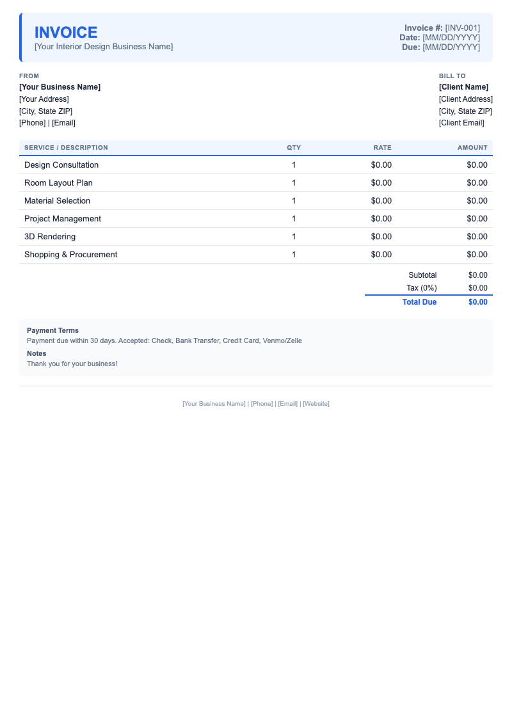
Task: Click the quantity in the Room Layout Plan row
Action: point(294,183)
